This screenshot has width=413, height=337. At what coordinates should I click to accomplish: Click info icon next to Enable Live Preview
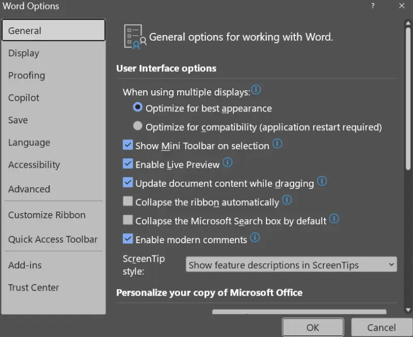click(x=227, y=163)
